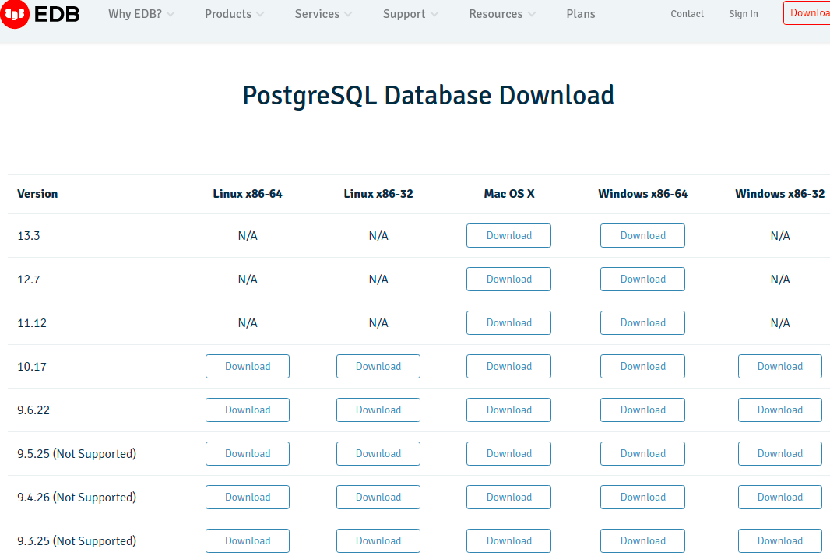Select the 12.7 version label
830x556 pixels.
point(29,280)
